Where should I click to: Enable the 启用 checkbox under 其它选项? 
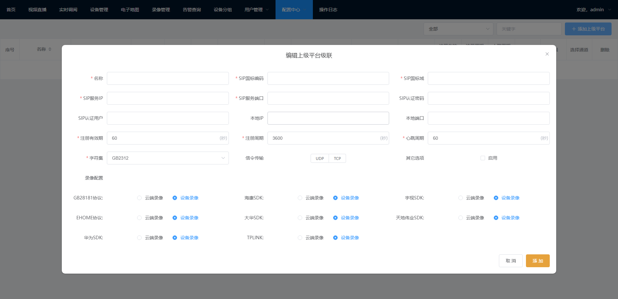point(482,158)
